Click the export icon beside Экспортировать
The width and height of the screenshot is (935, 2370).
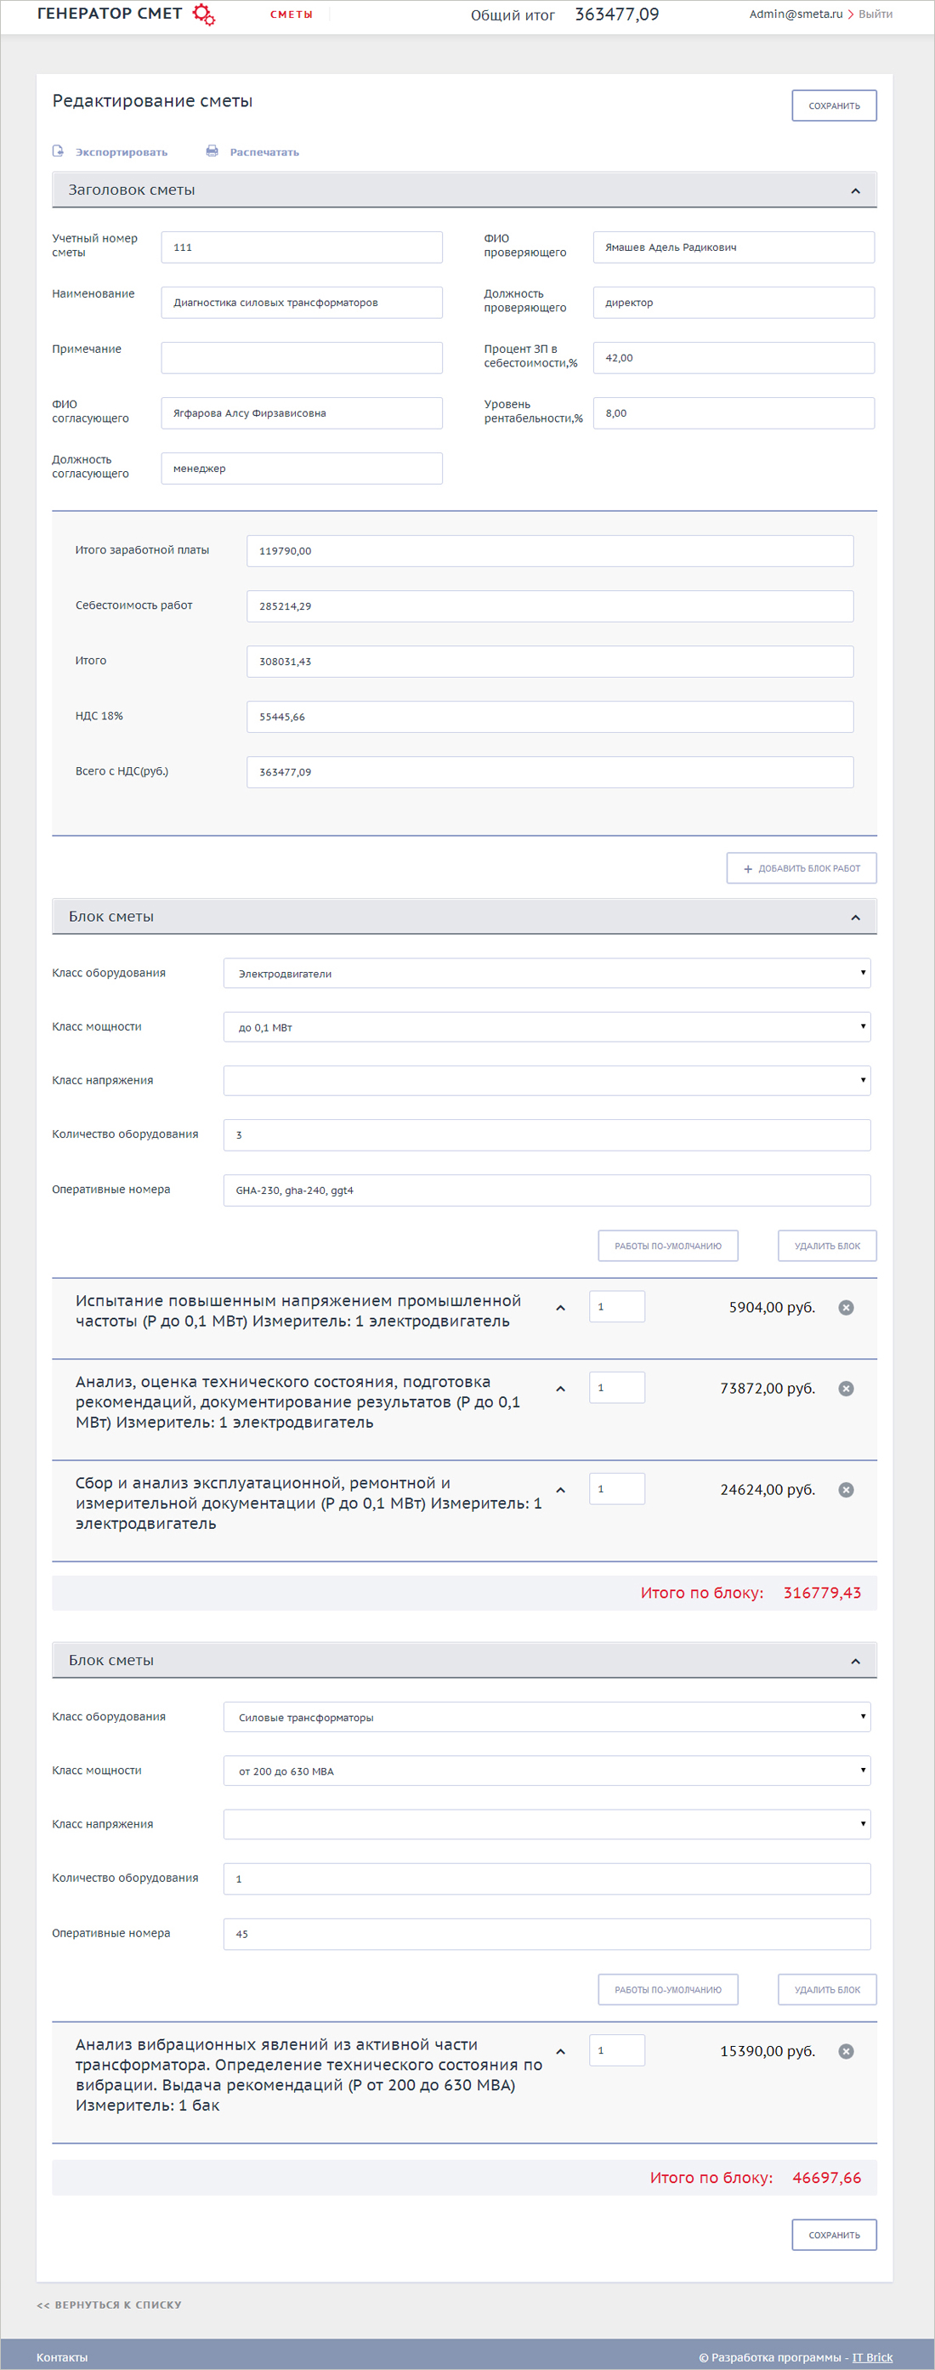[x=58, y=151]
